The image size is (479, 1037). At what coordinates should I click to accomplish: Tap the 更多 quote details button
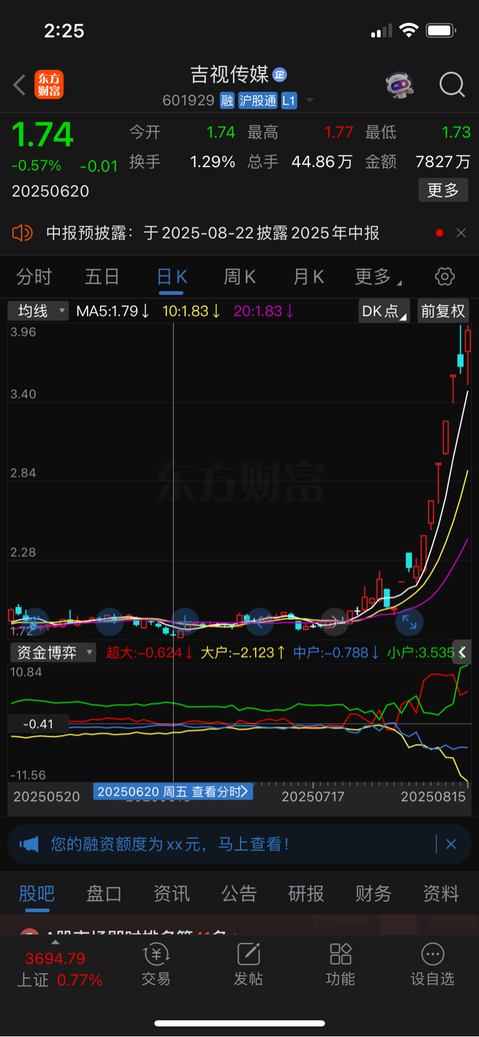click(443, 190)
